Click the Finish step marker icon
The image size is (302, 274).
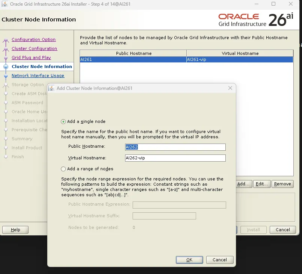[x=6, y=157]
